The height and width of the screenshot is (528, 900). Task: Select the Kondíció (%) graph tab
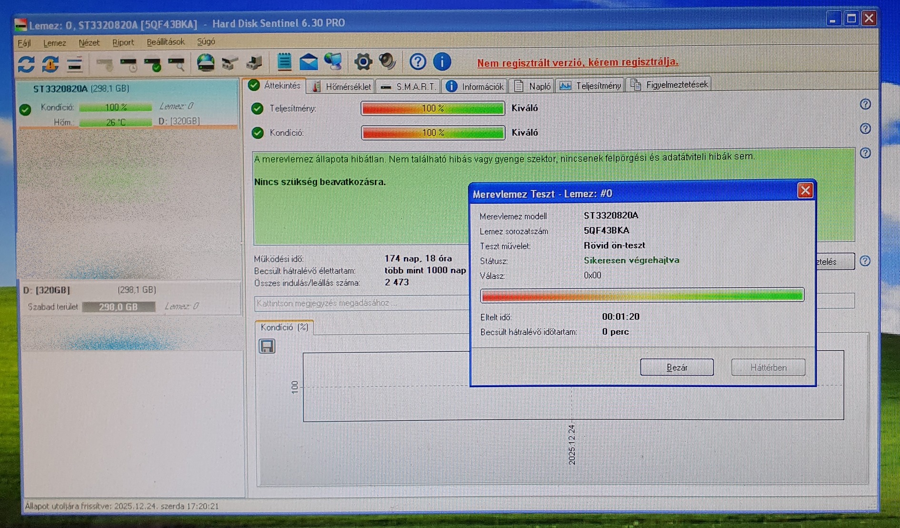tap(284, 327)
